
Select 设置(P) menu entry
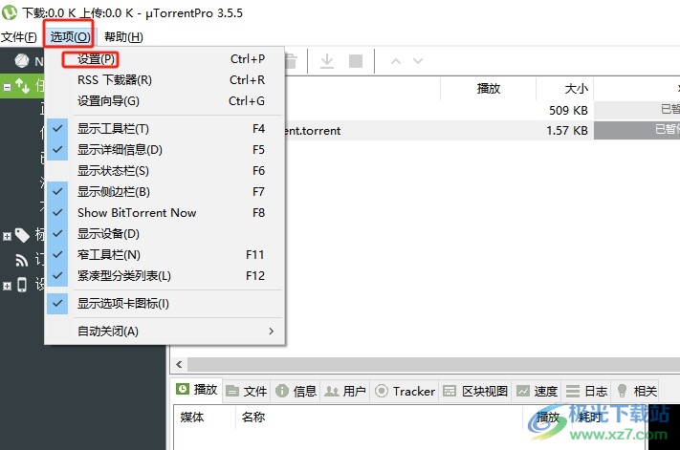[165, 59]
